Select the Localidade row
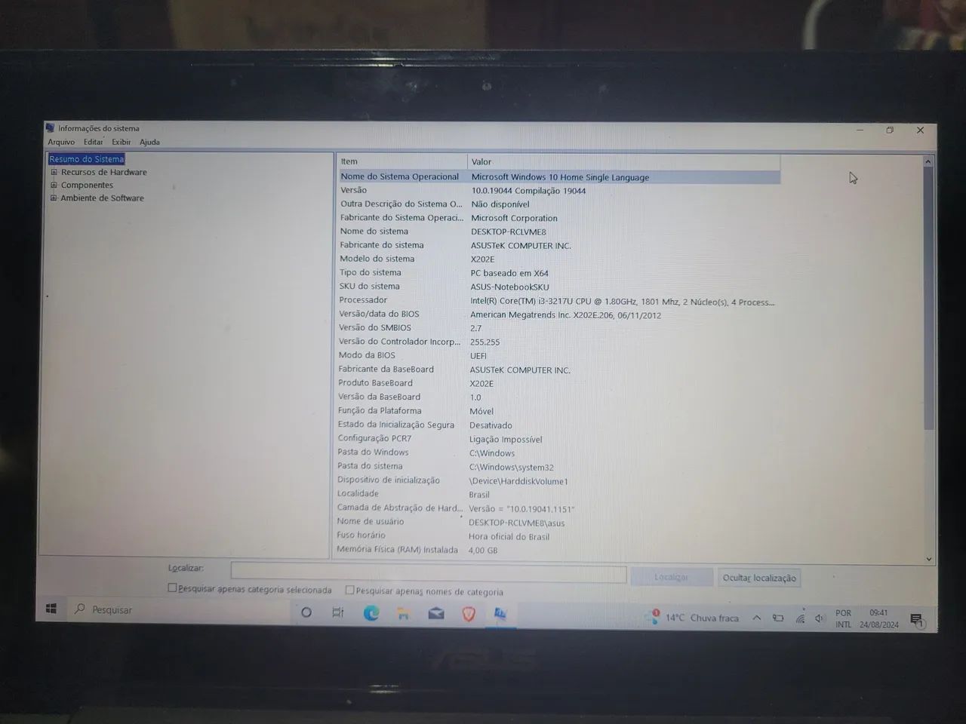966x724 pixels. [x=558, y=495]
